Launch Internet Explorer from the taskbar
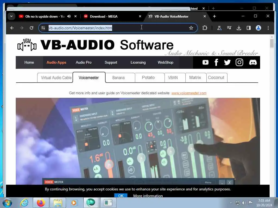 (24, 203)
